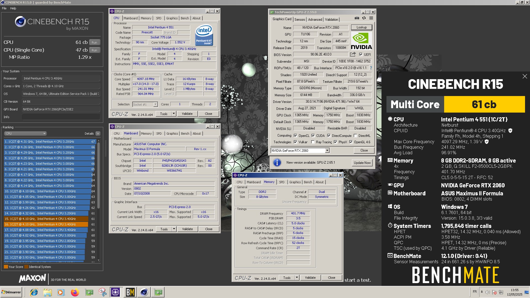530x298 pixels.
Task: Run the CPU multi-core test
Action: [x=94, y=42]
